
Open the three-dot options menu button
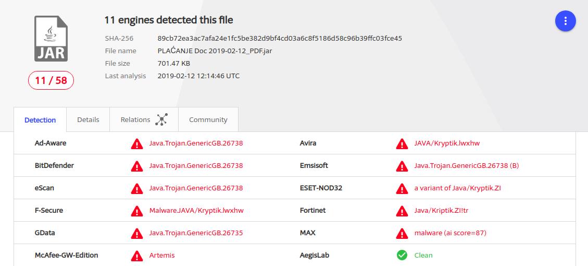coord(565,21)
